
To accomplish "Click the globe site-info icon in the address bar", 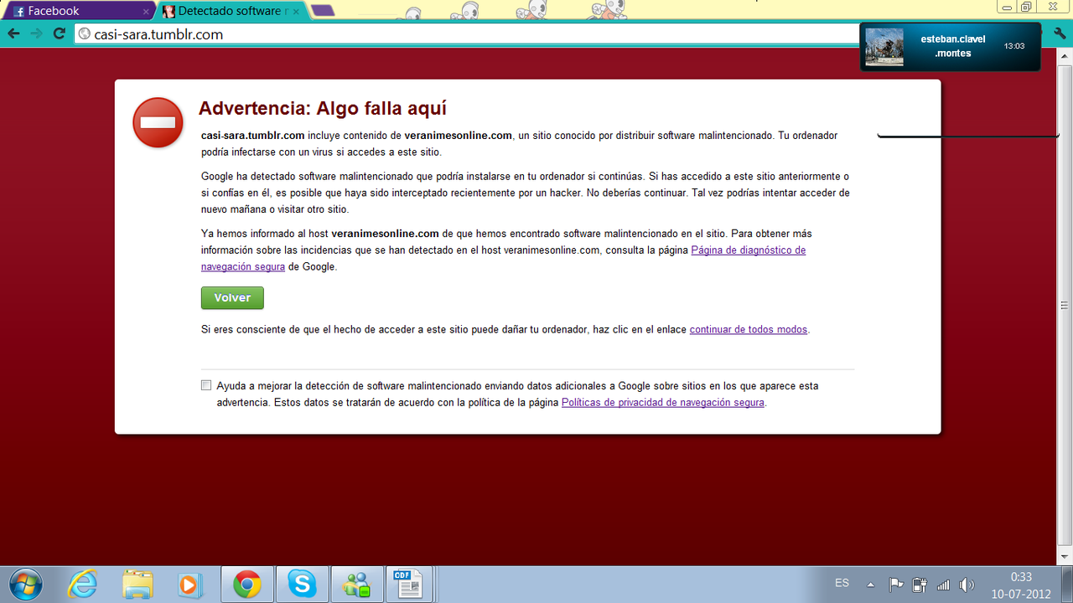I will (84, 34).
